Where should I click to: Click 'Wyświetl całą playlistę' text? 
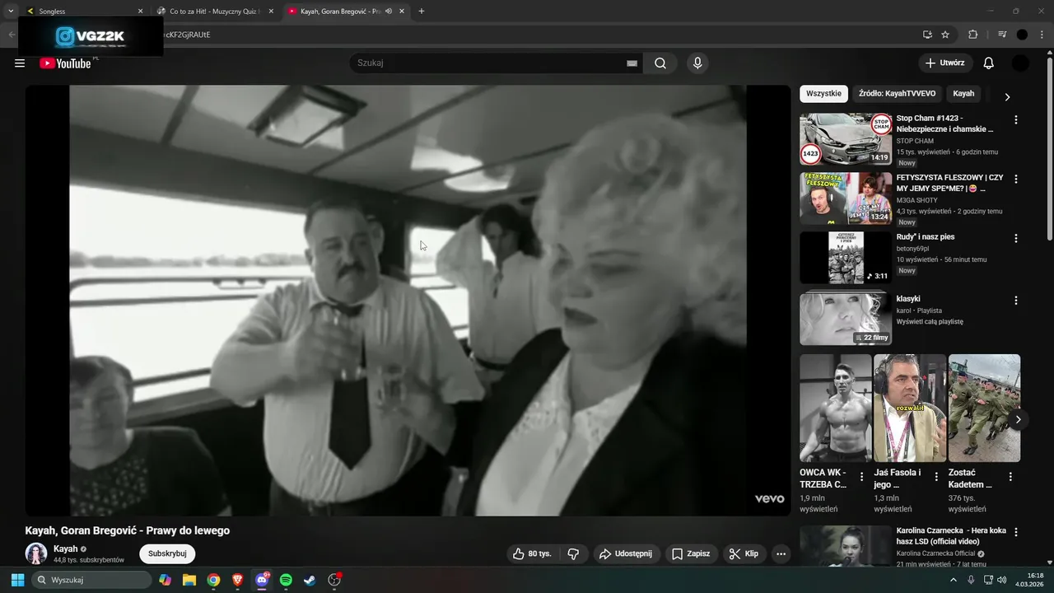pyautogui.click(x=930, y=322)
